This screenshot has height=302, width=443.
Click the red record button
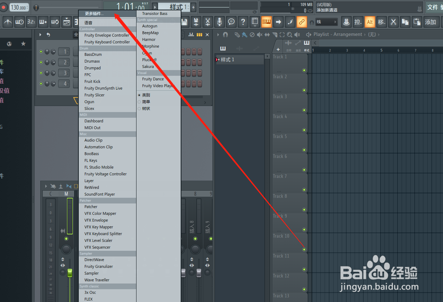pyautogui.click(x=4, y=7)
